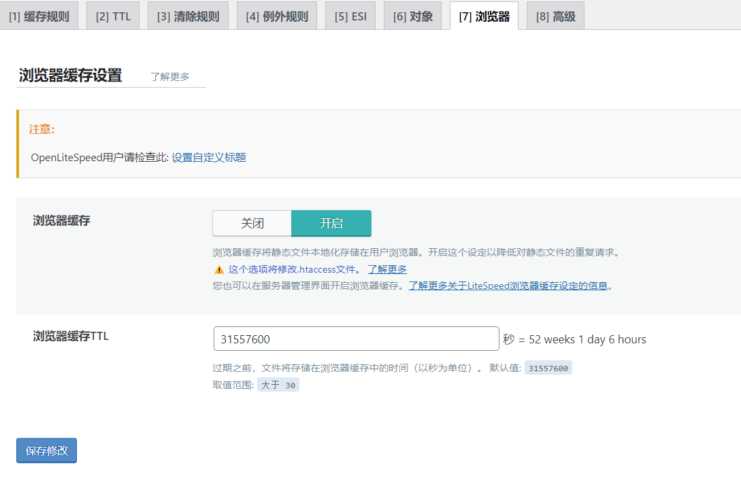
Task: Enable browser cache with 开启
Action: (x=331, y=223)
